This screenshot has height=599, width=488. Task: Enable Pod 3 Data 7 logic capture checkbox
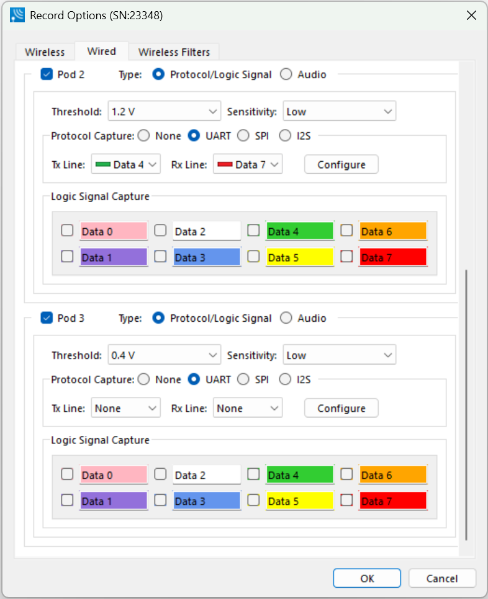click(347, 500)
